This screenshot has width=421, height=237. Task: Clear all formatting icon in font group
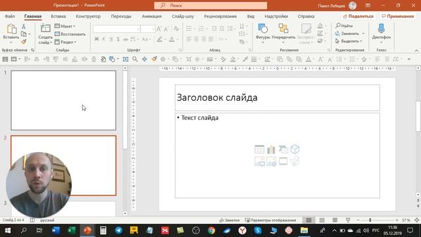(x=176, y=29)
